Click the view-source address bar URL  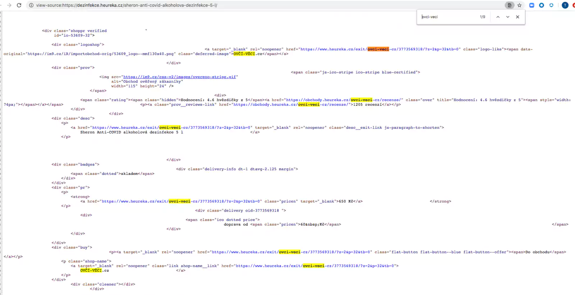(x=126, y=5)
